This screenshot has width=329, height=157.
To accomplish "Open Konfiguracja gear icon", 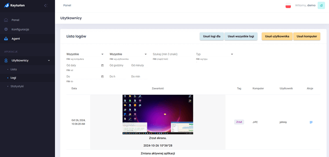I will [6, 29].
